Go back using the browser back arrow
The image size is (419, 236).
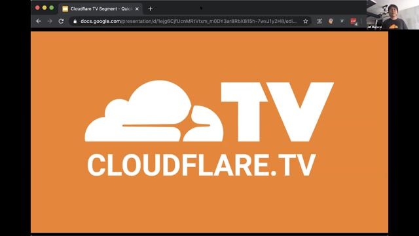coord(39,21)
